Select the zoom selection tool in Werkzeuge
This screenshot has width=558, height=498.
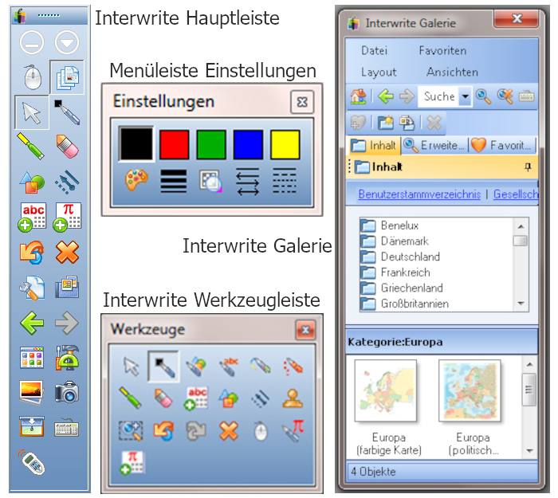click(131, 431)
